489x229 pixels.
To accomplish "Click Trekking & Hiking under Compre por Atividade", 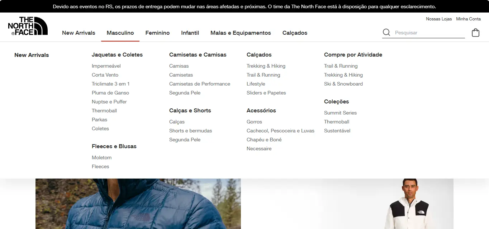I will tap(343, 75).
